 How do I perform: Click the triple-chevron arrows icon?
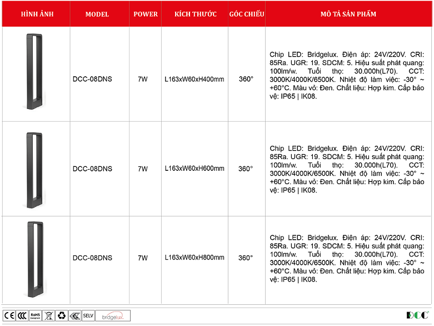click(74, 315)
